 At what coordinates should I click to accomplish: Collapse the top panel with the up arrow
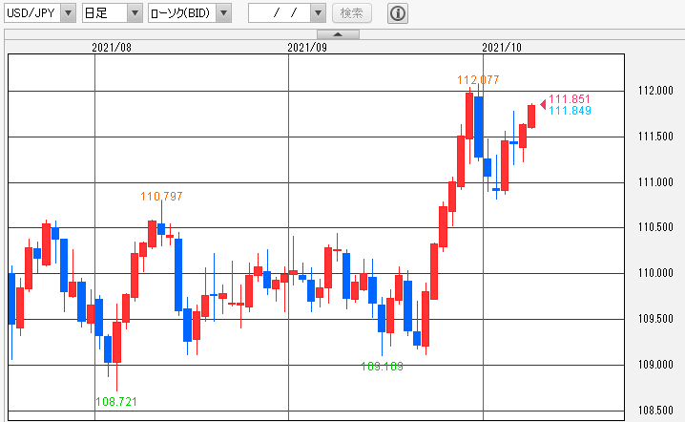[x=338, y=34]
